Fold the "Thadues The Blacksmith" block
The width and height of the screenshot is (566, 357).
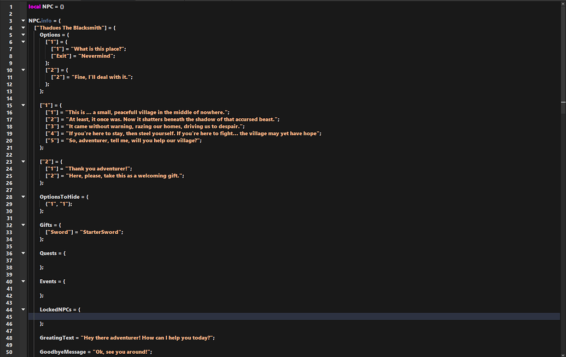tap(23, 28)
